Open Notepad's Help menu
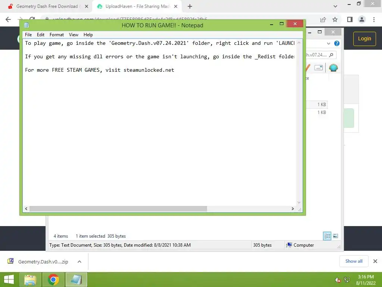This screenshot has height=287, width=382. pyautogui.click(x=88, y=35)
